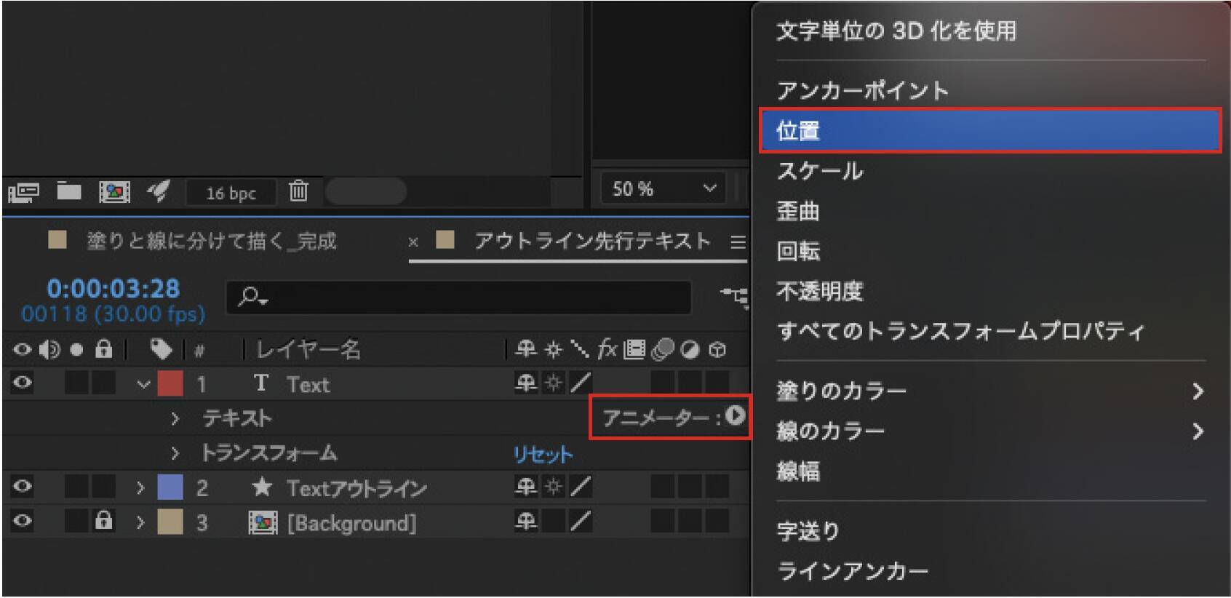The width and height of the screenshot is (1231, 598).
Task: Click the new composition icon
Action: tap(114, 192)
